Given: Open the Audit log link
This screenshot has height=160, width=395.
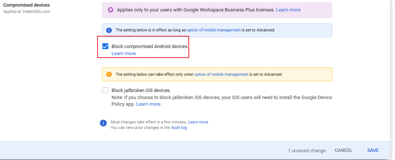Looking at the screenshot, I should 179,127.
